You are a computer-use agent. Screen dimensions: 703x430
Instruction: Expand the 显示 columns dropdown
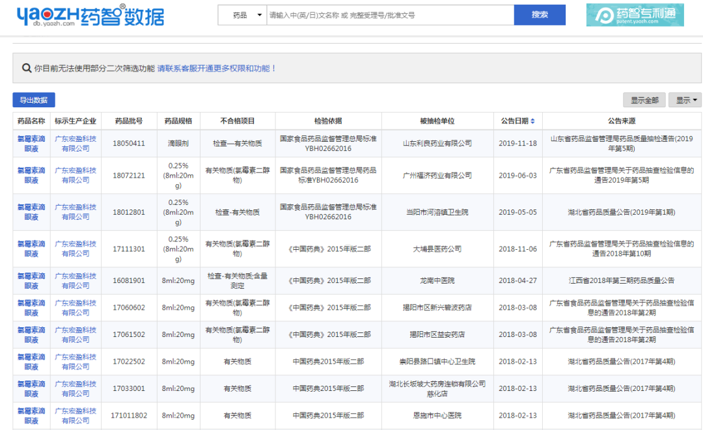pyautogui.click(x=684, y=100)
